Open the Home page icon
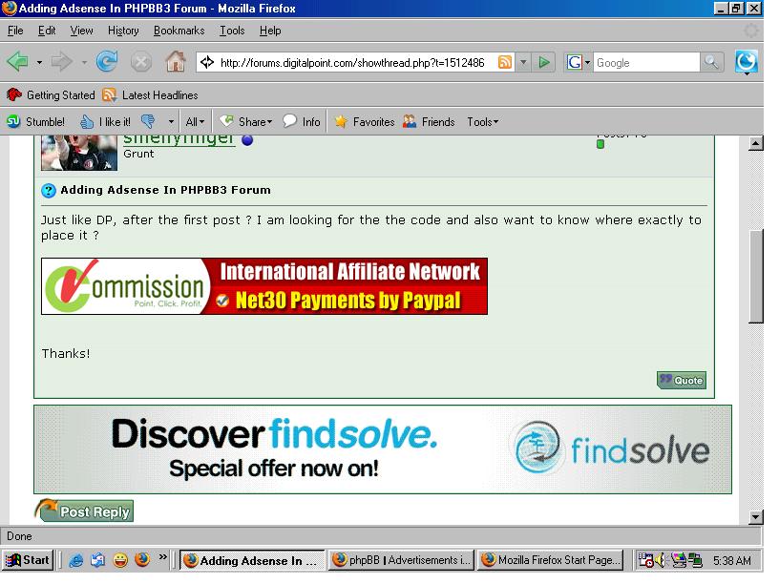This screenshot has width=779, height=584. click(176, 62)
